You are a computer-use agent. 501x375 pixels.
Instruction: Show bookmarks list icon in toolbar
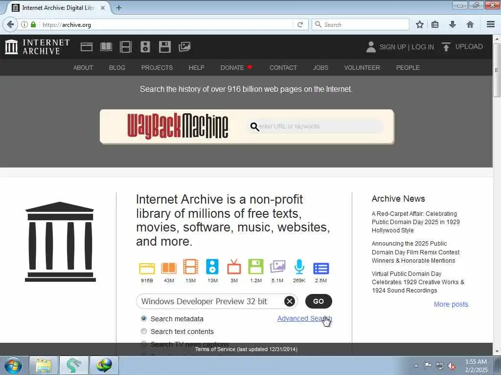[435, 24]
